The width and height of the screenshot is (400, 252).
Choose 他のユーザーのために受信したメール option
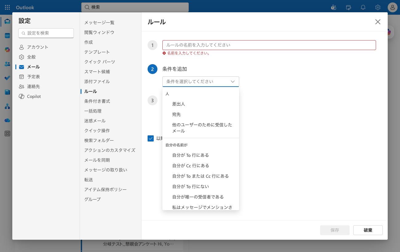point(201,128)
